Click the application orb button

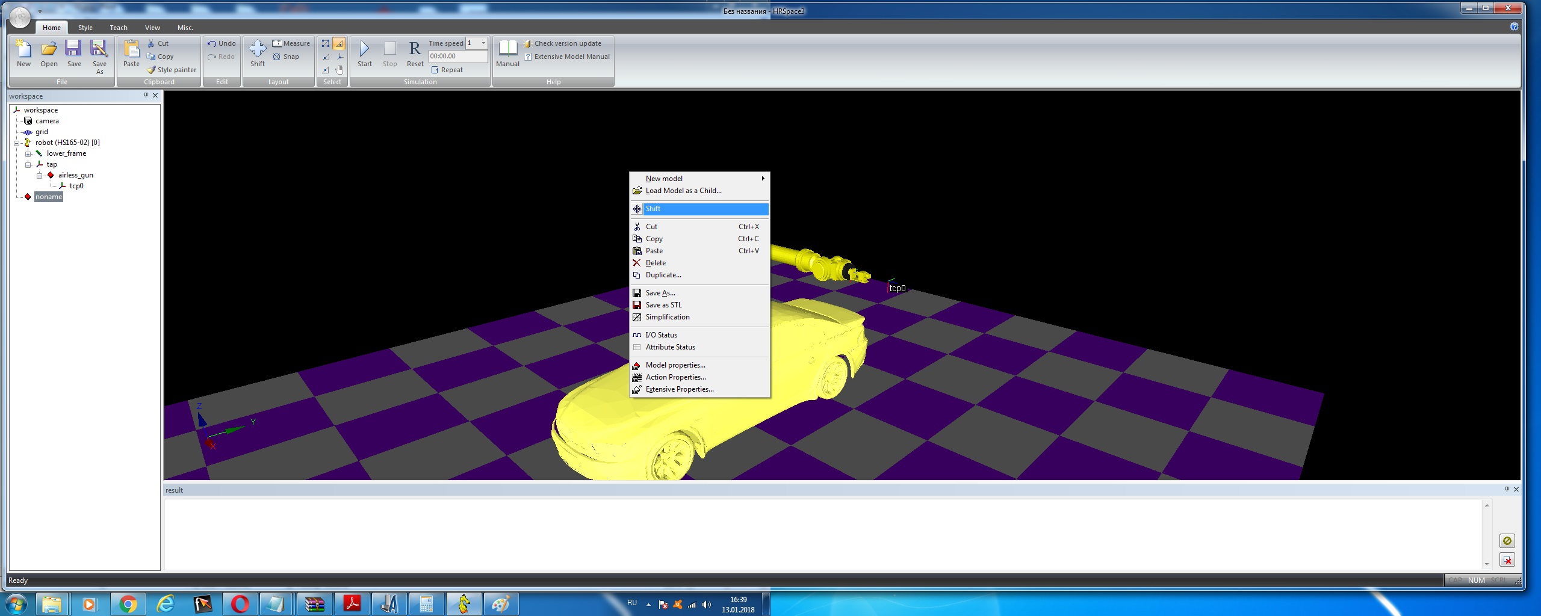pos(20,17)
